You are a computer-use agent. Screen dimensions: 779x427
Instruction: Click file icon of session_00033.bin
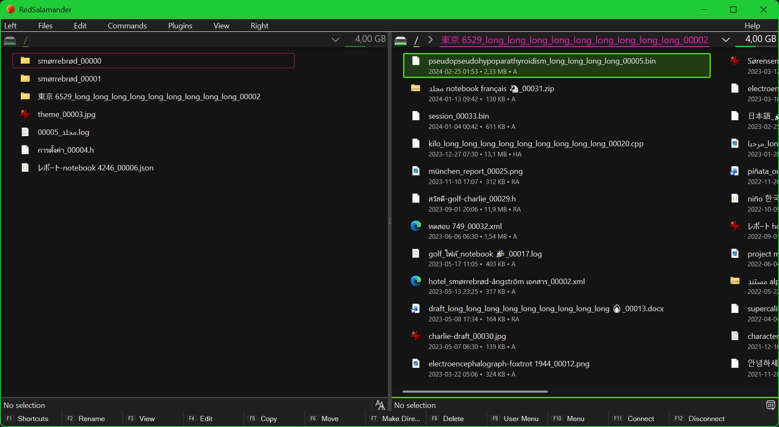pos(416,116)
